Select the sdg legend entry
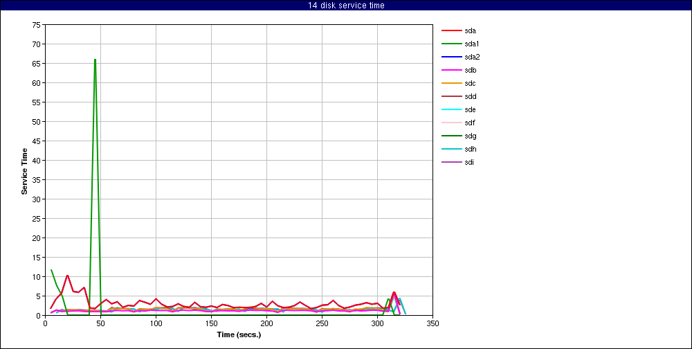The width and height of the screenshot is (692, 349). tap(459, 136)
